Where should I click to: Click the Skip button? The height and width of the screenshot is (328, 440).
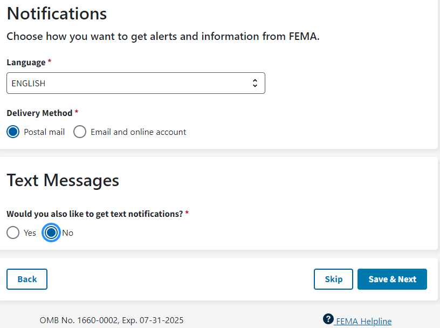[333, 279]
